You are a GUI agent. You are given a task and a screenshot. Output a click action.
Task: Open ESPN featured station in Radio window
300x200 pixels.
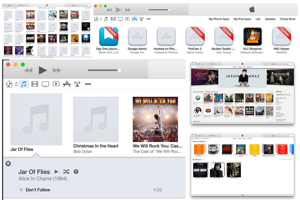227,149
